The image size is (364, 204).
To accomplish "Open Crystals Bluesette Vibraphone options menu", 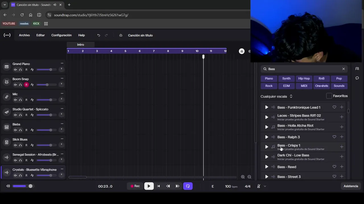I will pyautogui.click(x=62, y=169).
